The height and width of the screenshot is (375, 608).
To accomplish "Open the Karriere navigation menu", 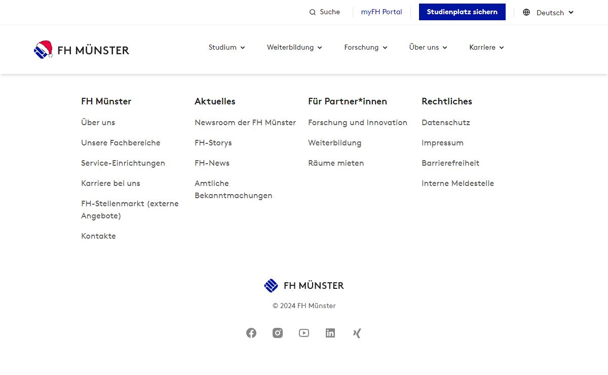I will pyautogui.click(x=486, y=48).
